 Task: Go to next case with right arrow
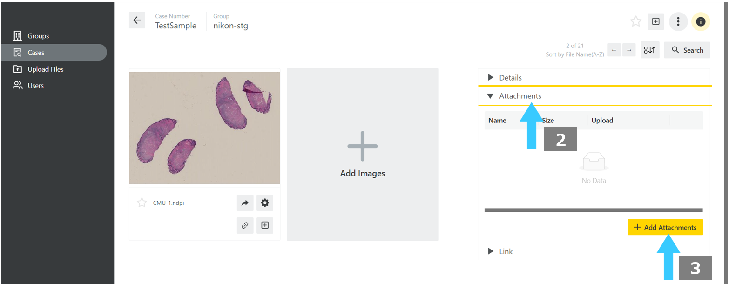[629, 50]
